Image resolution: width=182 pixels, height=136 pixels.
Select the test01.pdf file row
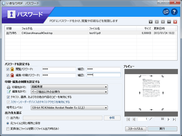pyautogui.click(x=91, y=33)
